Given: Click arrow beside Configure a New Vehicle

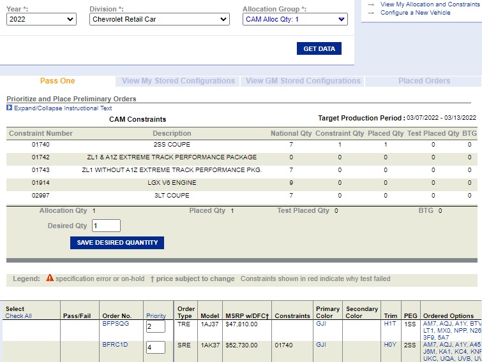Looking at the screenshot, I should 371,13.
